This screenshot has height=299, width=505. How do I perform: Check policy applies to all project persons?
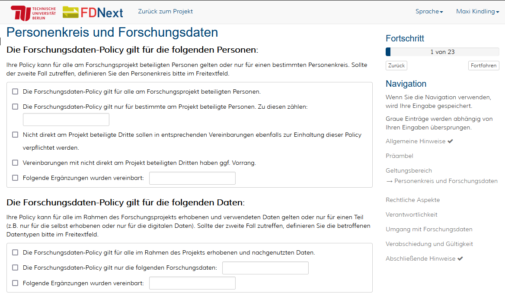15,91
